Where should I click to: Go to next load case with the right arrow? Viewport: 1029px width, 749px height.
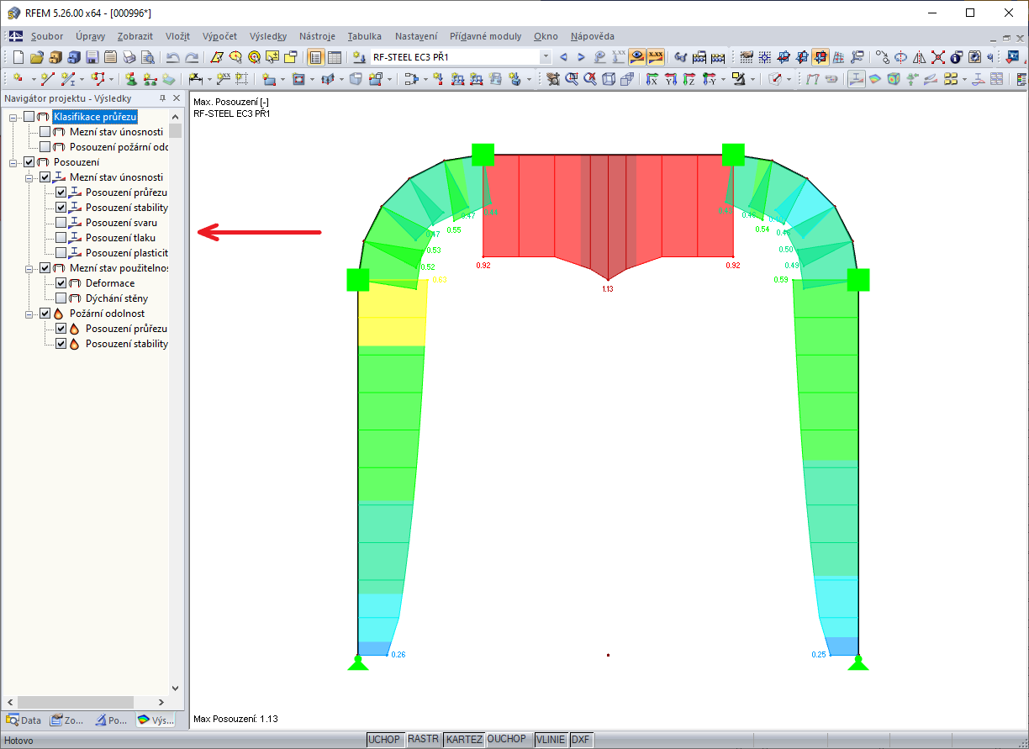tap(581, 57)
